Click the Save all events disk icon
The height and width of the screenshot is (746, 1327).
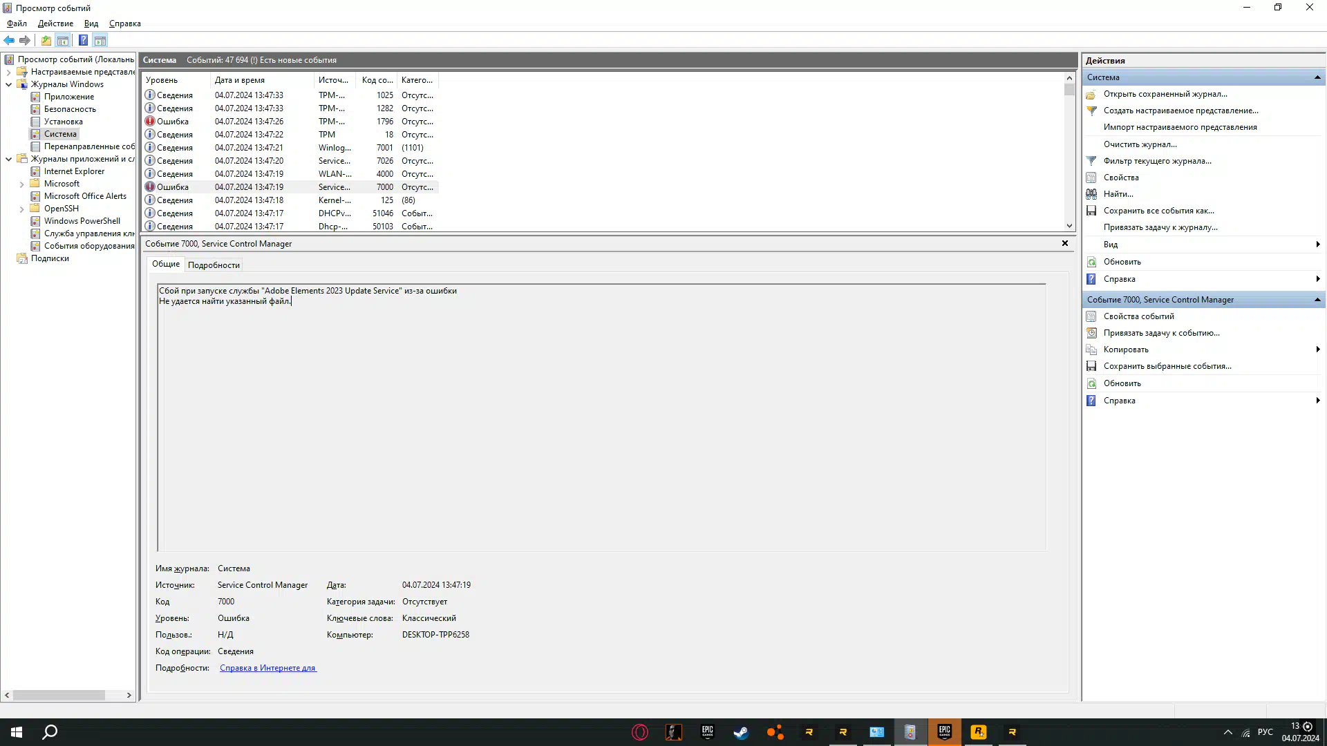coord(1091,211)
